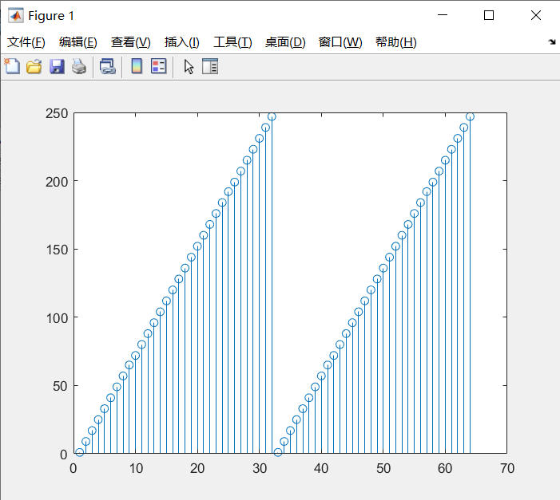Click the dock figure arrow icon

[x=552, y=42]
